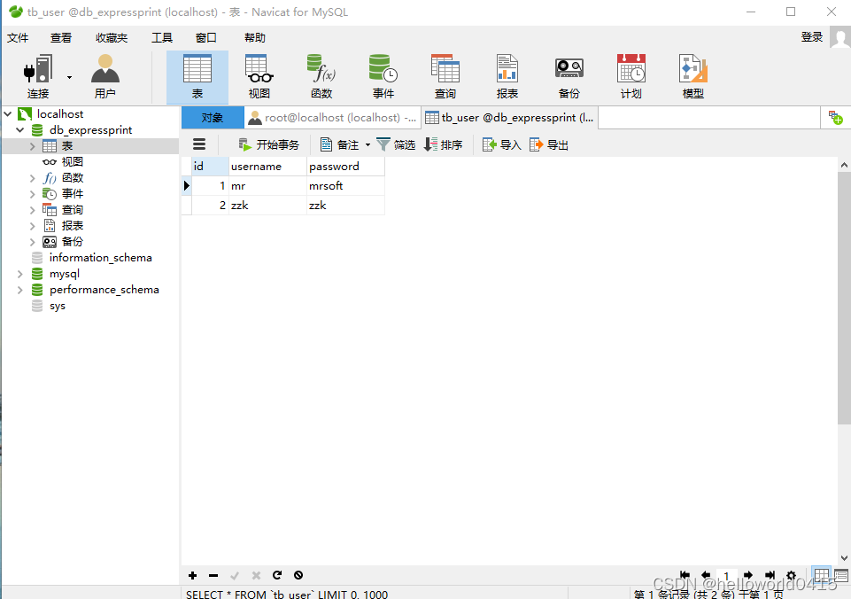Open the 连接 dropdown arrow

click(69, 77)
